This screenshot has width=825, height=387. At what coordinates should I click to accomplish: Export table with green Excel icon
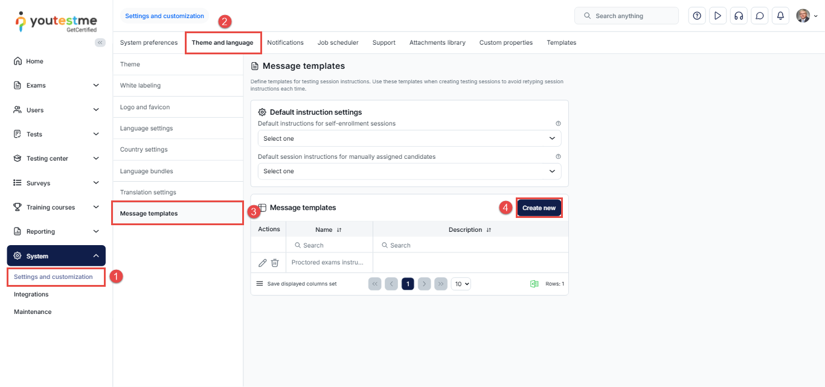click(534, 284)
